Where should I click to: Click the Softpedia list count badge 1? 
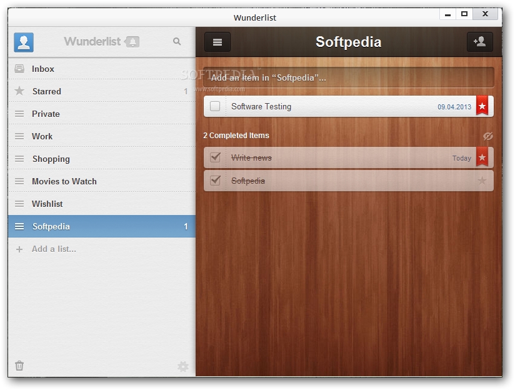coord(186,226)
